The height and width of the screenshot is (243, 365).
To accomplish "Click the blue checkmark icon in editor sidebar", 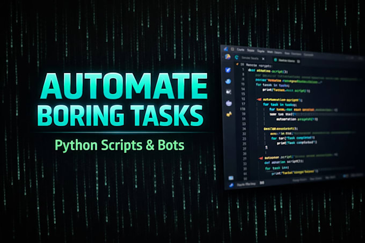I will click(228, 70).
